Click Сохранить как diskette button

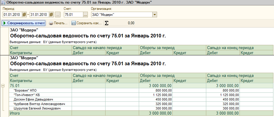(x=87, y=23)
